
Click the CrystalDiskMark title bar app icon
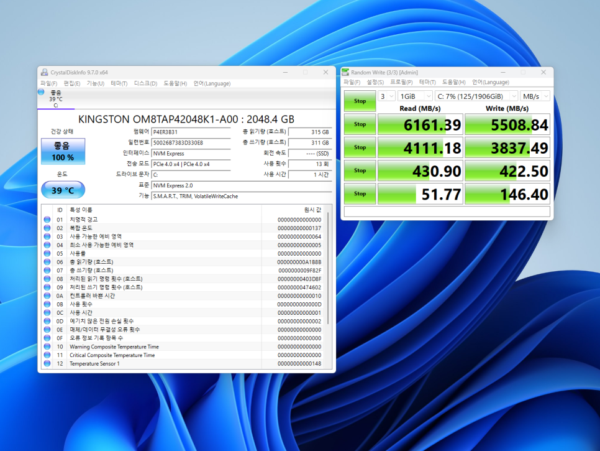345,72
